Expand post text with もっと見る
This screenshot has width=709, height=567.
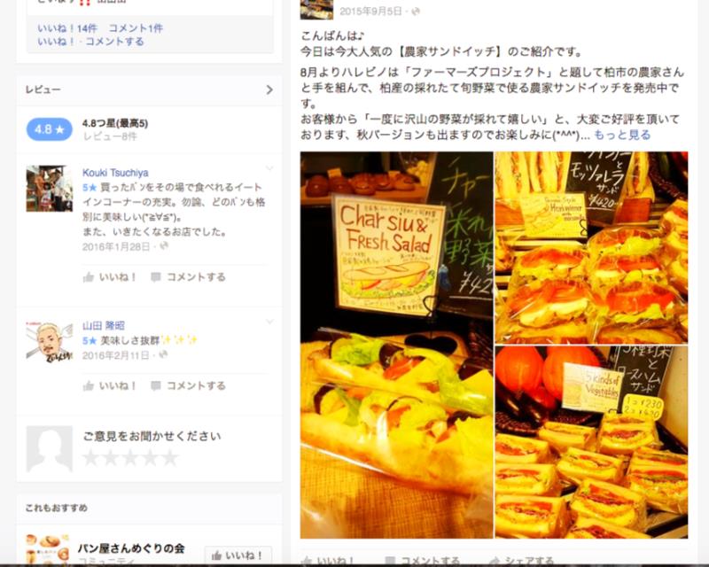pos(622,135)
